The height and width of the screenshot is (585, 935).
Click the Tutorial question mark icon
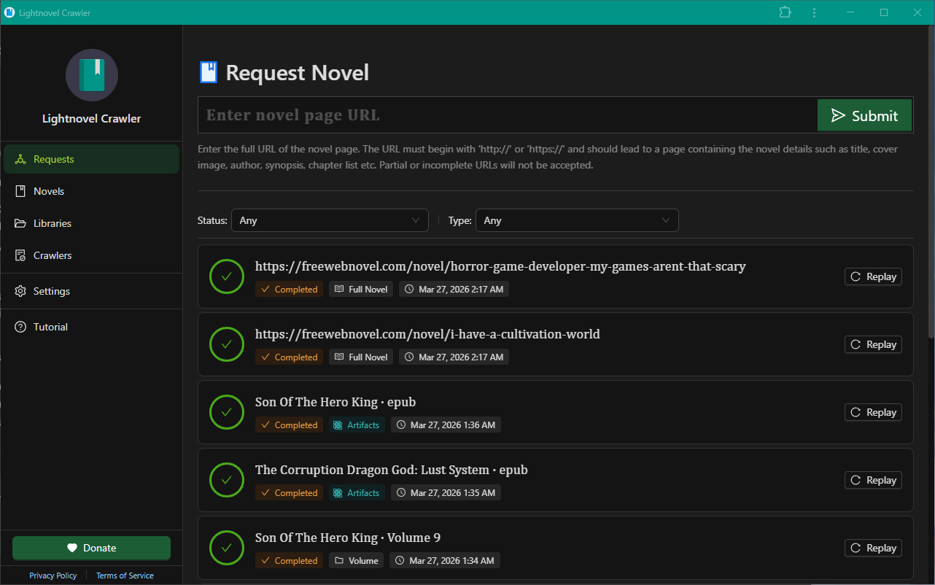point(20,327)
